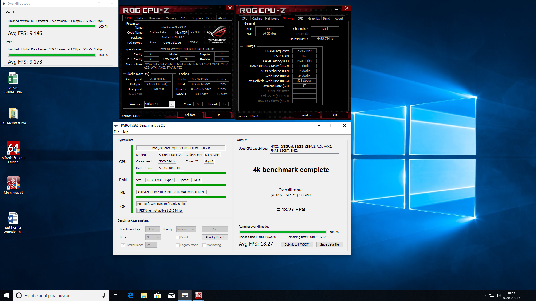Click Abort / Reset button
Screen dimensions: 536x301
[x=214, y=237]
